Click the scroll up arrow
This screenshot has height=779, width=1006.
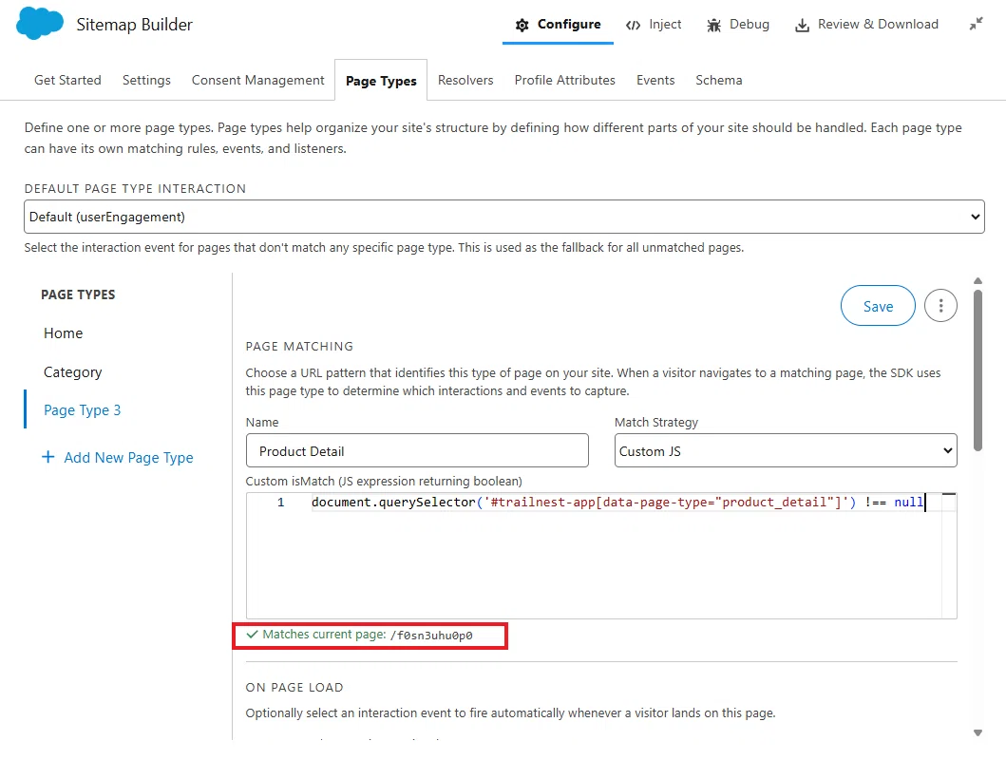coord(978,281)
